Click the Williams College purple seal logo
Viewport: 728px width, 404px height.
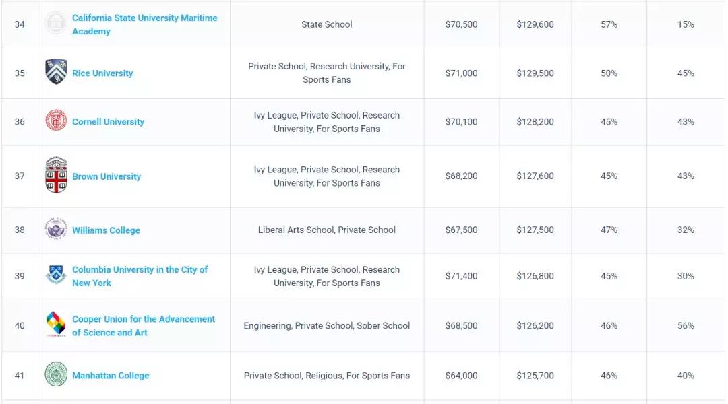[x=56, y=229]
